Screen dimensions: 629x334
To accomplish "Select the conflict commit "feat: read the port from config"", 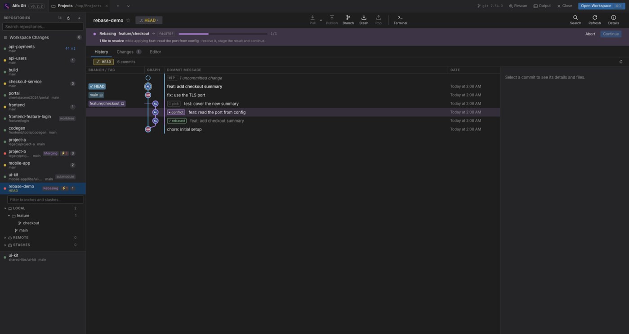I will click(x=293, y=112).
